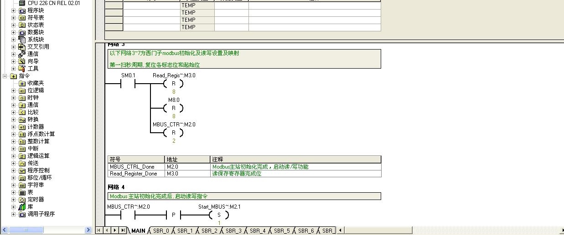Switch to the SBR_1 tab
The image size is (564, 235).
[185, 230]
